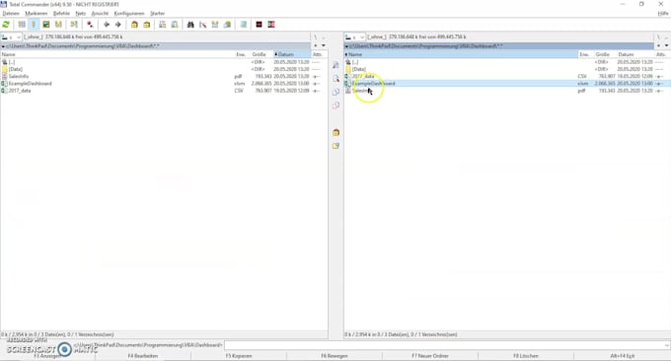Select SalesInfo file in left pane
This screenshot has width=671, height=361.
pyautogui.click(x=19, y=76)
